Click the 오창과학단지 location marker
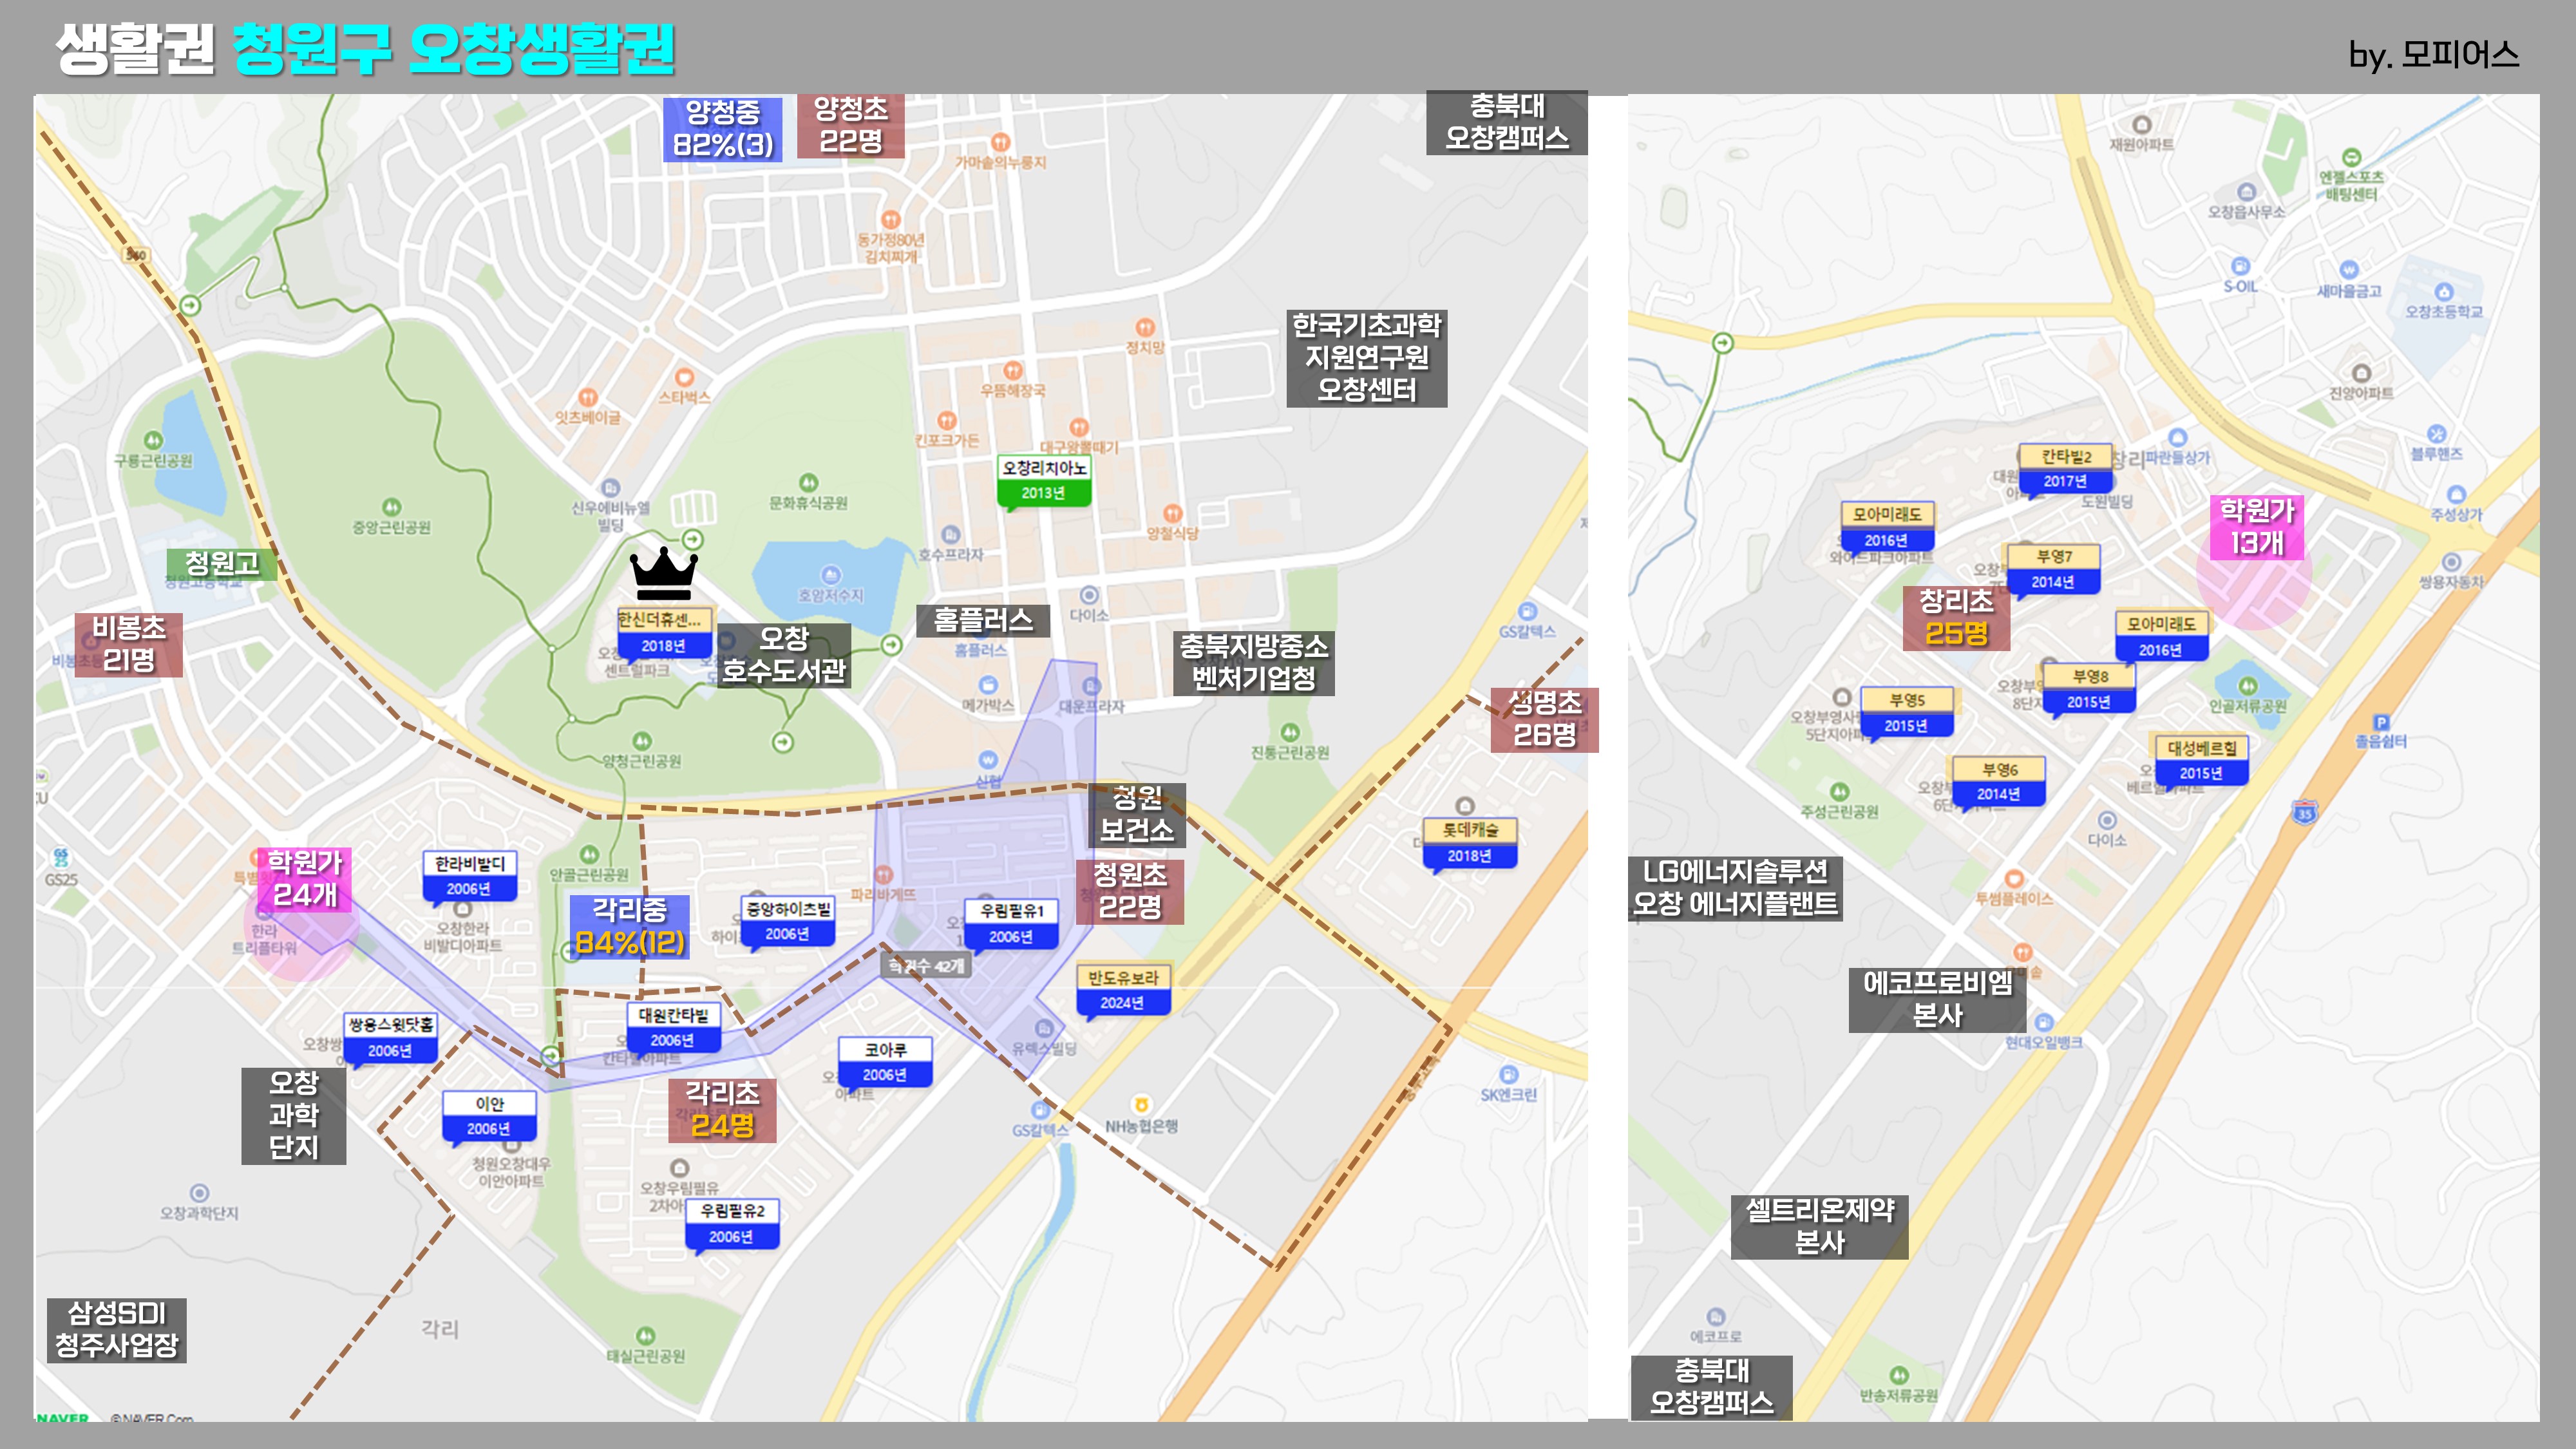This screenshot has height=1449, width=2576. pyautogui.click(x=199, y=1193)
